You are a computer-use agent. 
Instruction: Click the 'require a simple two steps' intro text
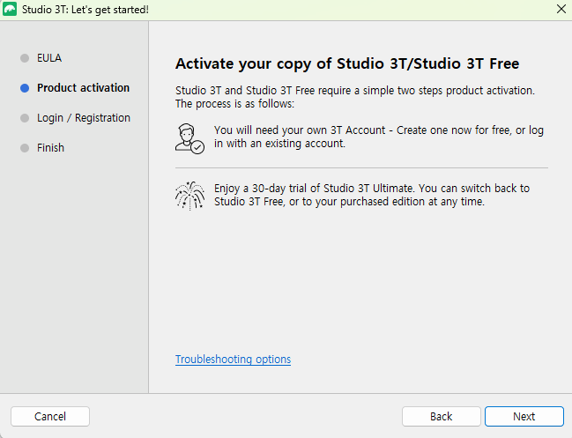[355, 97]
